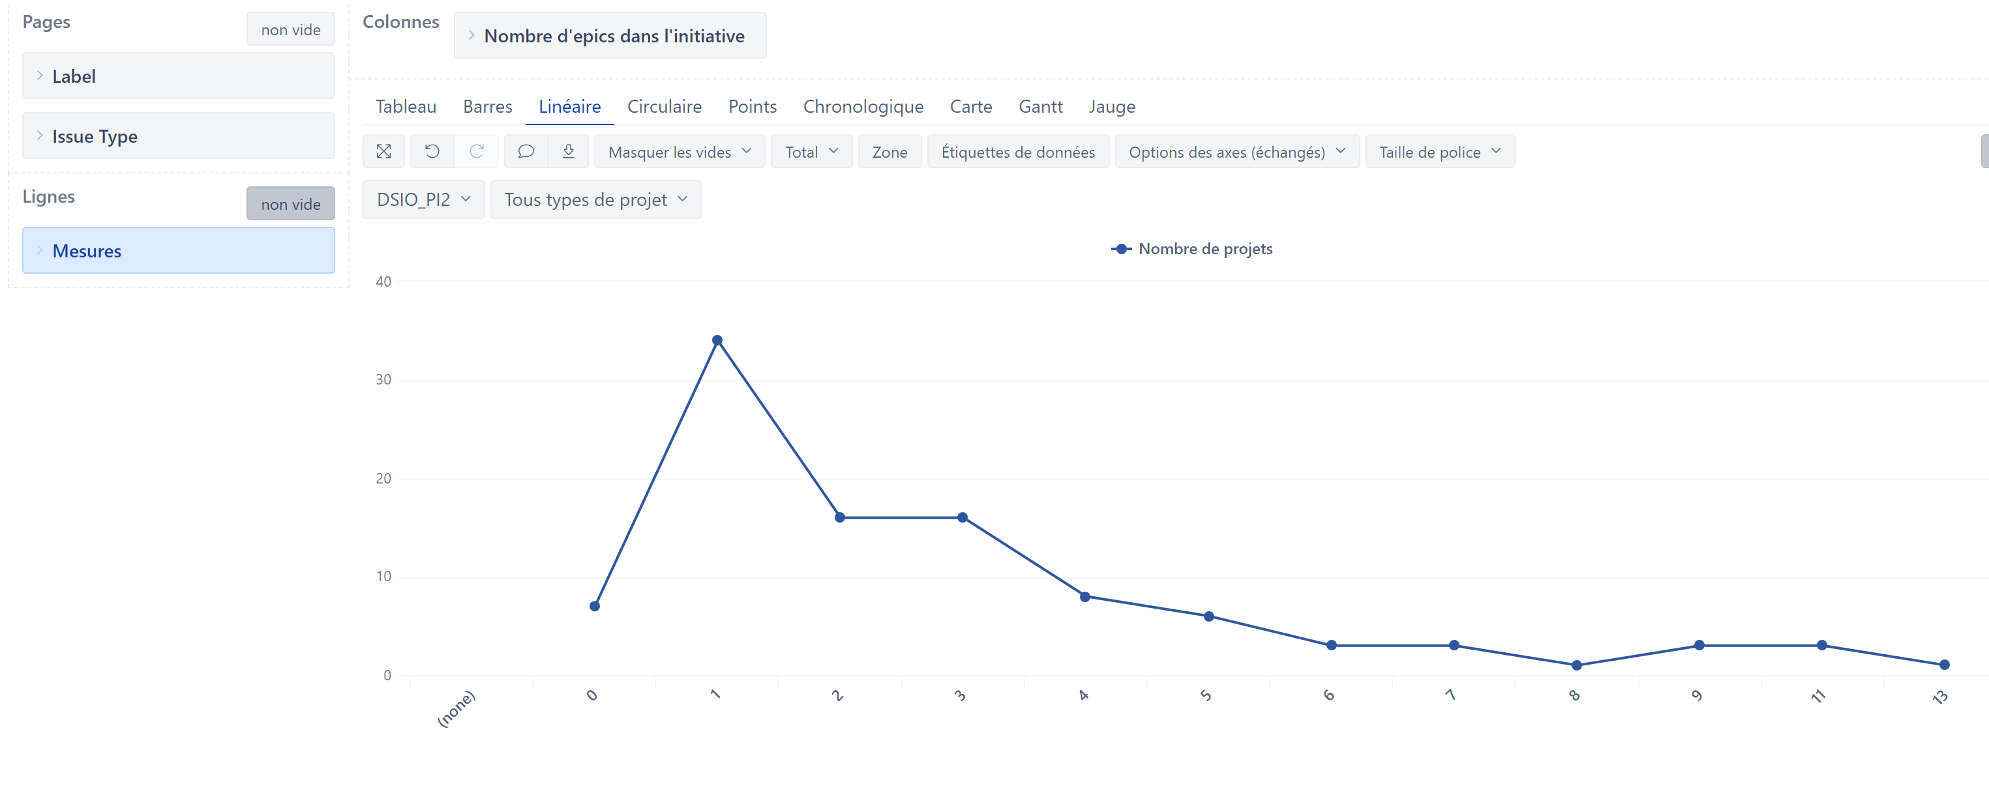The height and width of the screenshot is (795, 1989).
Task: Click the Label dimension name
Action: tap(74, 76)
